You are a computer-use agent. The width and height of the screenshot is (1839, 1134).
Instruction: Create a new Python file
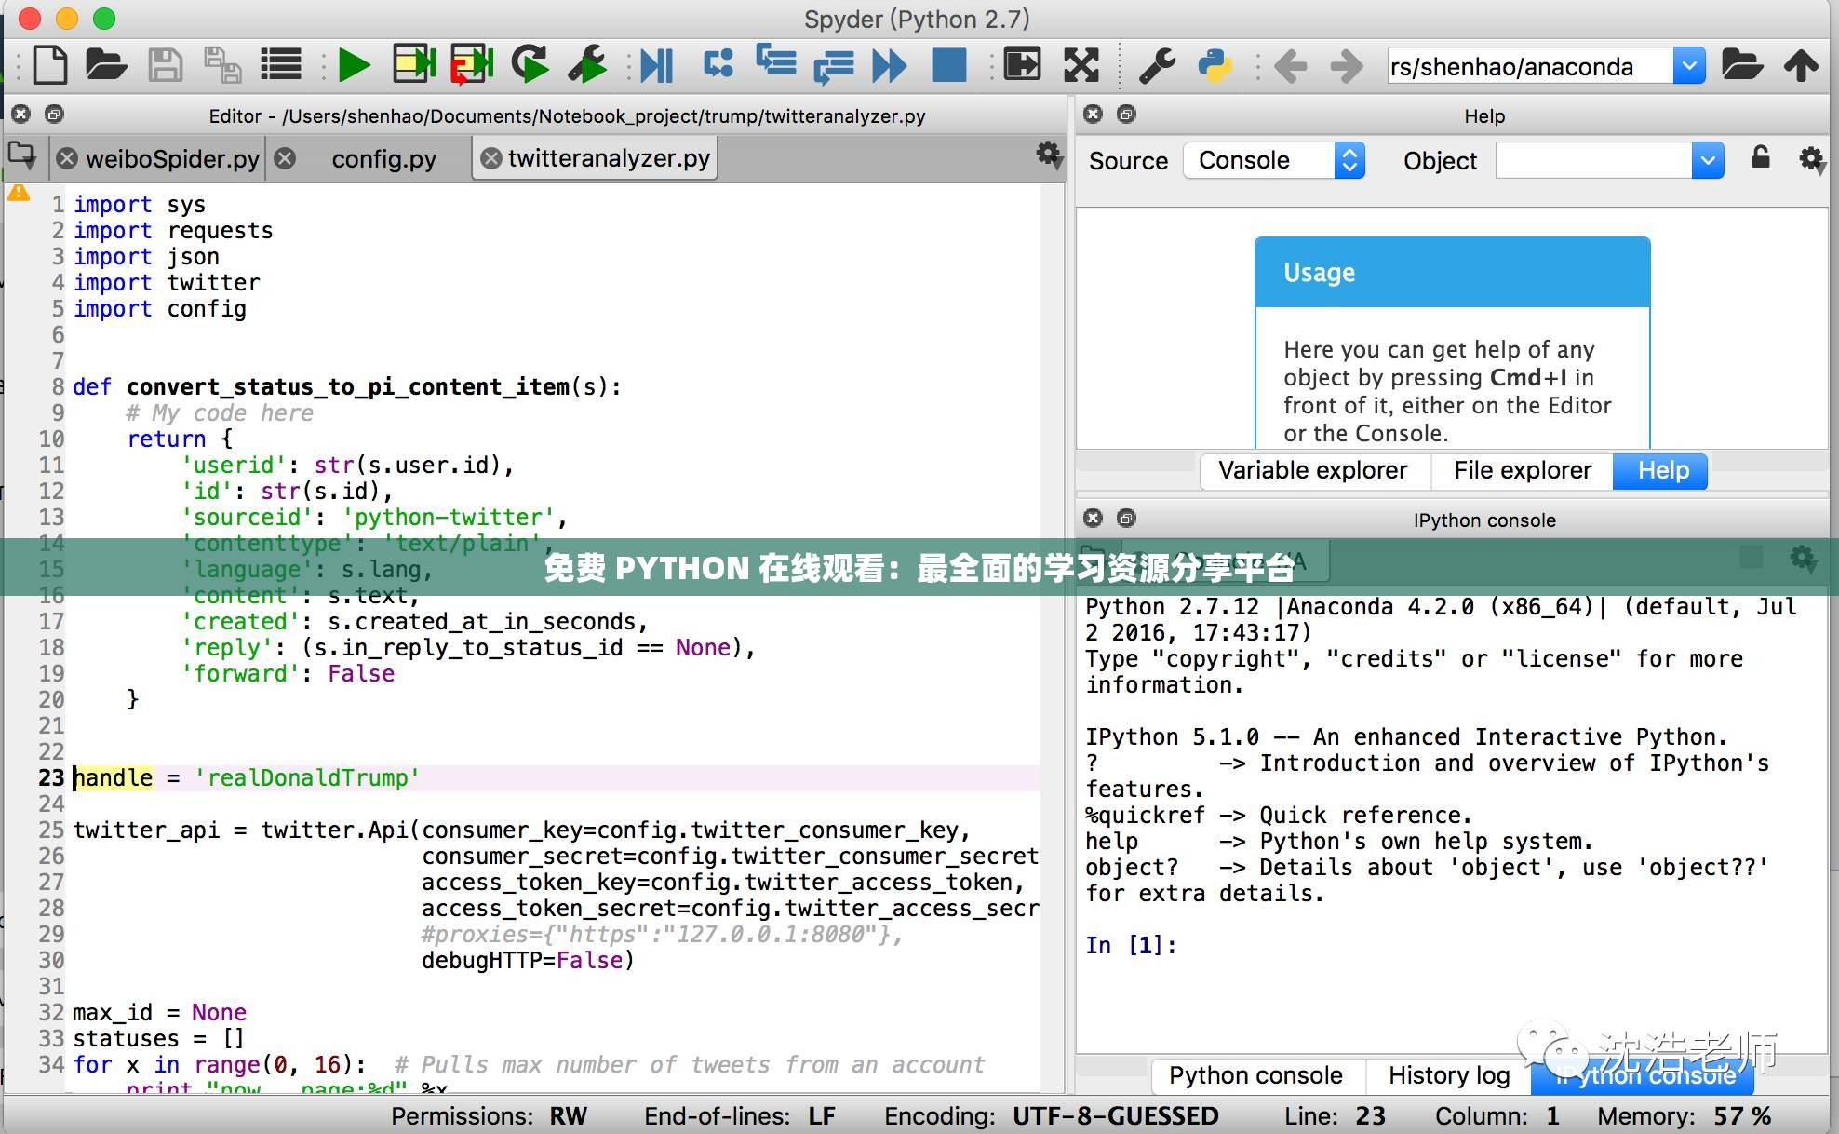pos(50,65)
